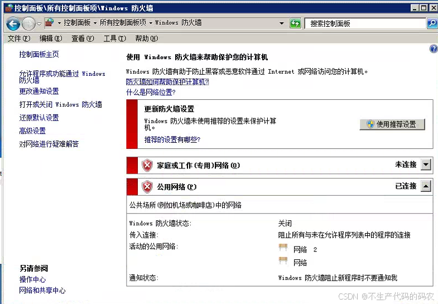This screenshot has width=438, height=304.
Task: Open 对网络进行疑难解答 link
Action: coord(49,144)
